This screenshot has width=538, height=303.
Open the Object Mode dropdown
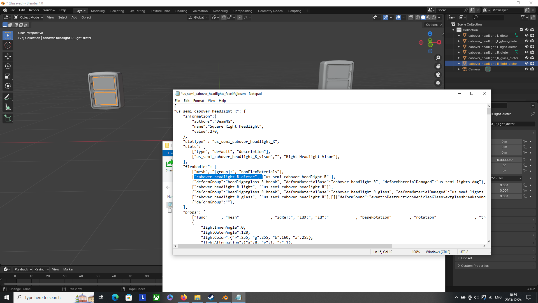(29, 17)
